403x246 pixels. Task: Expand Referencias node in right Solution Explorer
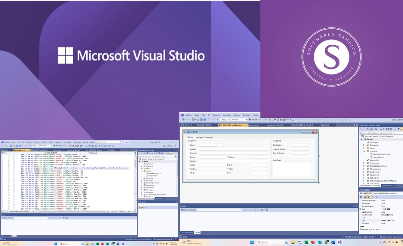tap(364, 145)
